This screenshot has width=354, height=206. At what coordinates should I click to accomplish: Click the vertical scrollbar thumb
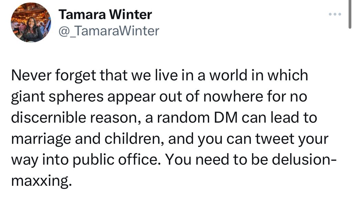pyautogui.click(x=350, y=14)
